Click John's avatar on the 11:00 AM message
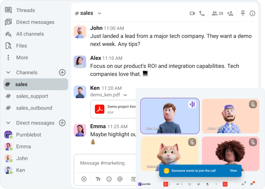This screenshot has width=265, height=189. (80, 32)
